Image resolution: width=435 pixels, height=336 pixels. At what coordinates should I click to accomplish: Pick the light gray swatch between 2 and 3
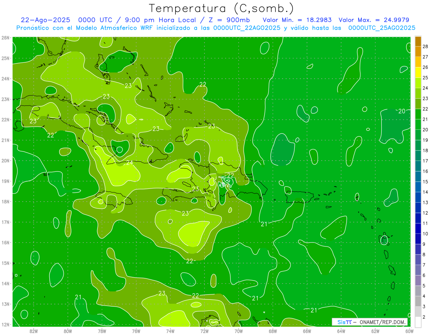click(x=418, y=312)
